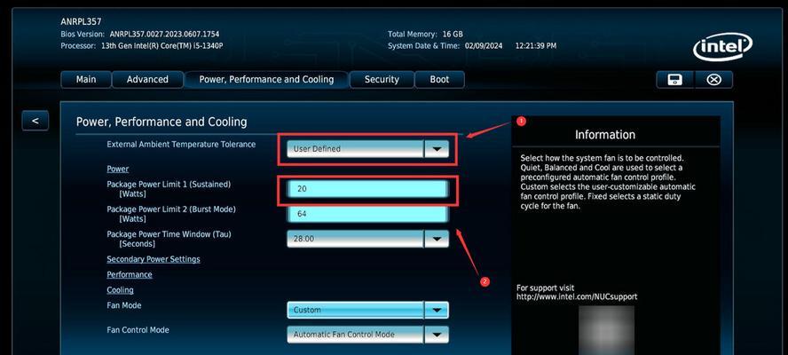Viewport: 788px width, 355px height.
Task: Open the Main tab
Action: 86,80
